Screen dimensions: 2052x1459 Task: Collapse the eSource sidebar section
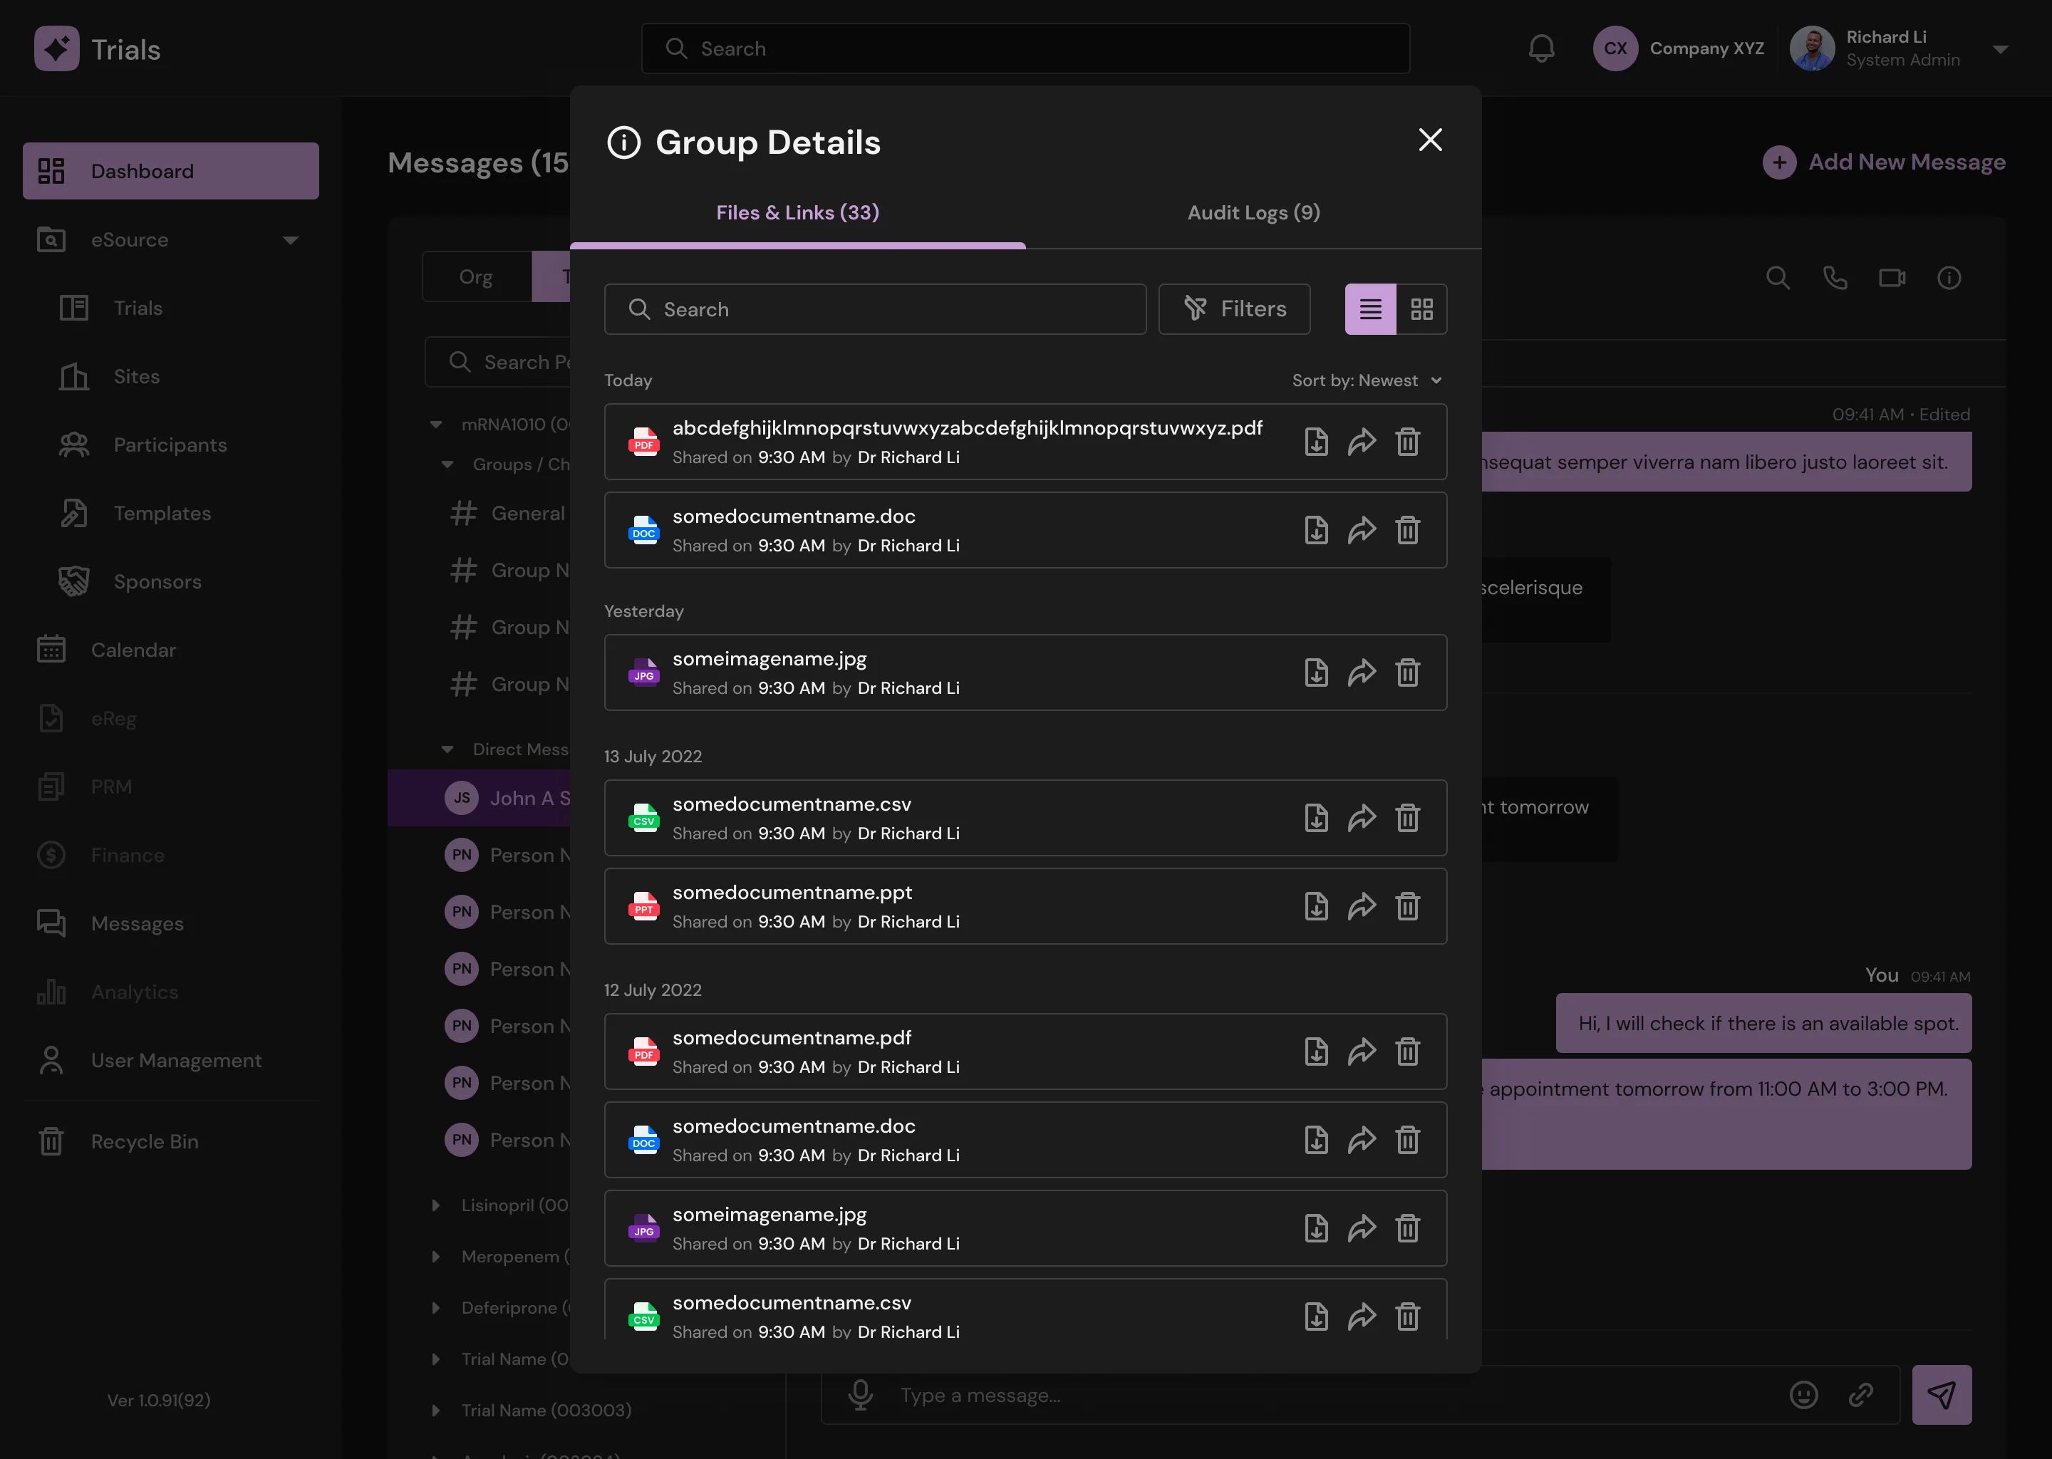pos(290,241)
